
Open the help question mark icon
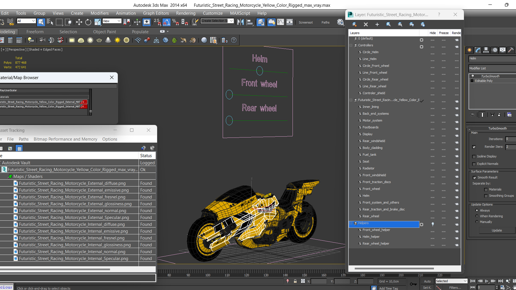(x=234, y=40)
